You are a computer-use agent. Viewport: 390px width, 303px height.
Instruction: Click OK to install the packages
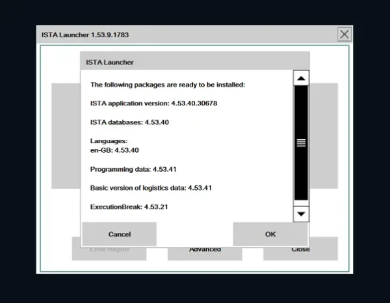(270, 234)
